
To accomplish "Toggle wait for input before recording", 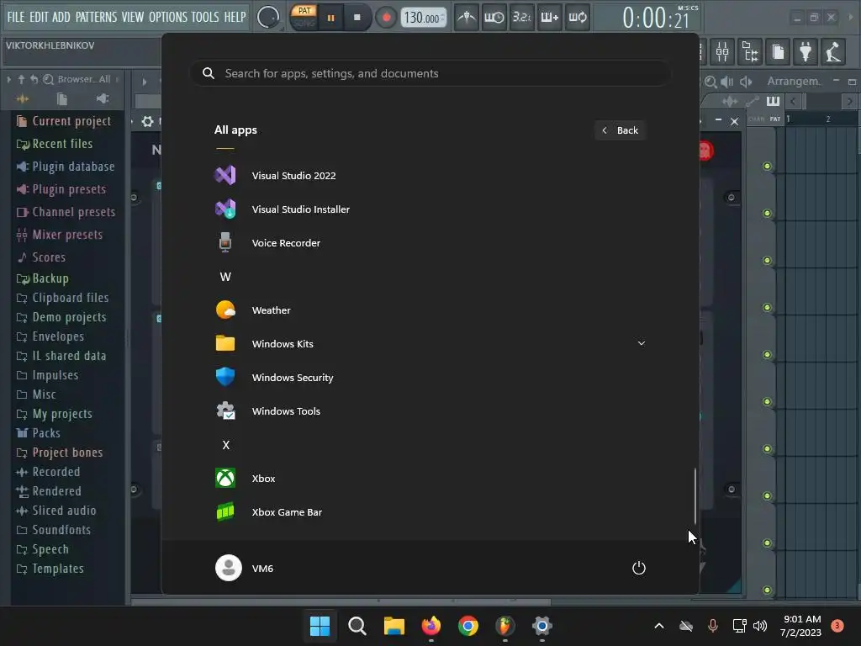I will pyautogui.click(x=494, y=18).
